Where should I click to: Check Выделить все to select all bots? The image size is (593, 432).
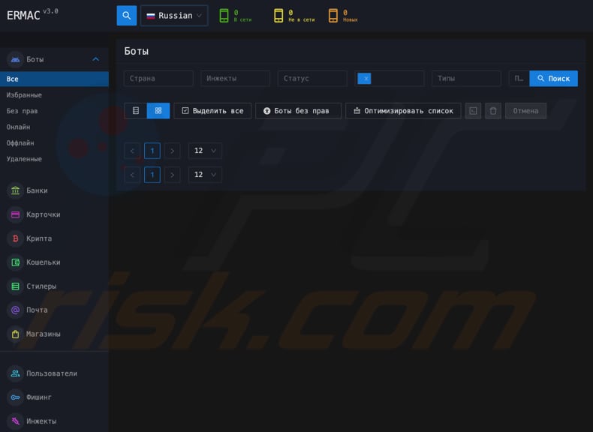pyautogui.click(x=212, y=111)
